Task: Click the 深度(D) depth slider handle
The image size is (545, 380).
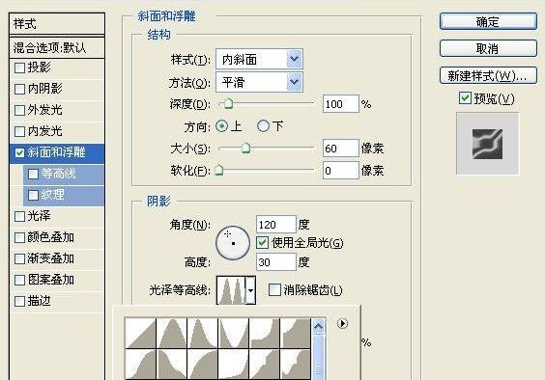Action: [x=228, y=103]
